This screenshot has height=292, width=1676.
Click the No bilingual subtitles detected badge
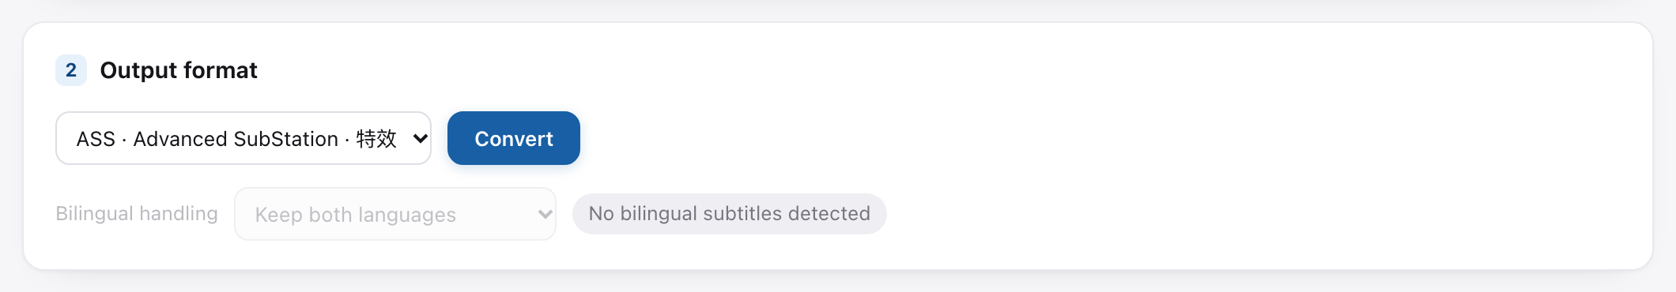(729, 214)
